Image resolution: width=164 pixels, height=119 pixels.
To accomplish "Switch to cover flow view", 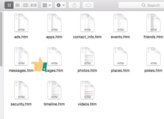I will (x=34, y=5).
